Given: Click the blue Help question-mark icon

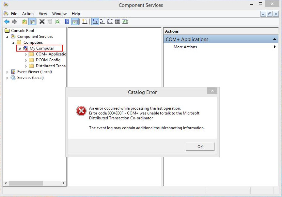Looking at the screenshot, I should click(67, 22).
